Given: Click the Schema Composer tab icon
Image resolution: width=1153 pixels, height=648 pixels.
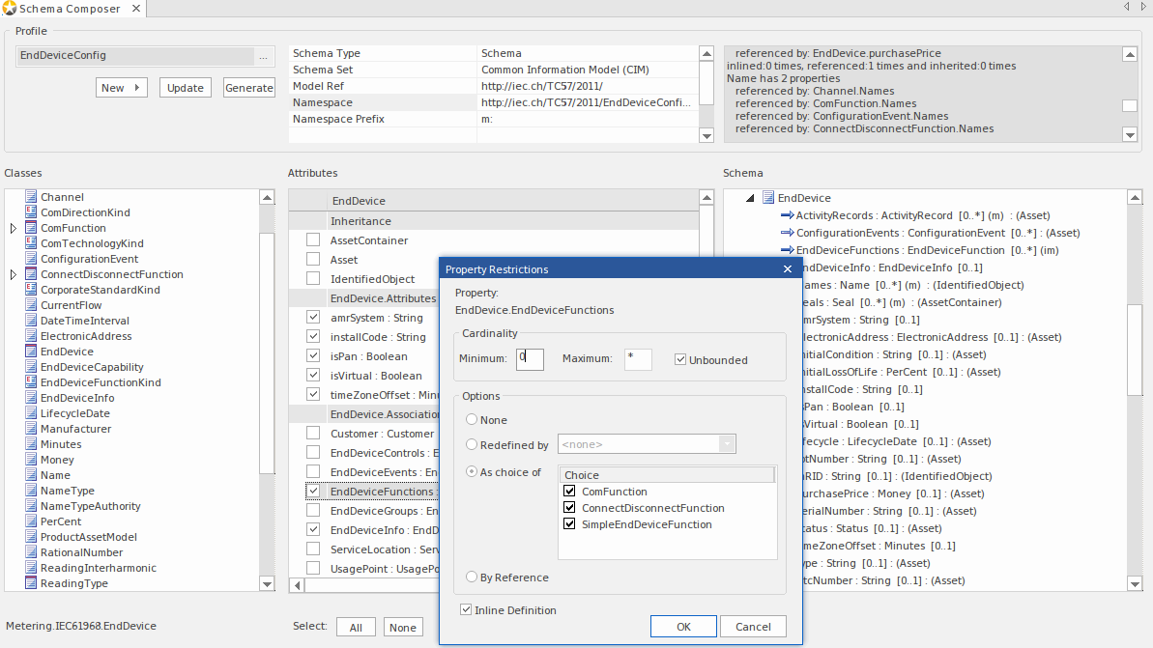Looking at the screenshot, I should point(10,9).
